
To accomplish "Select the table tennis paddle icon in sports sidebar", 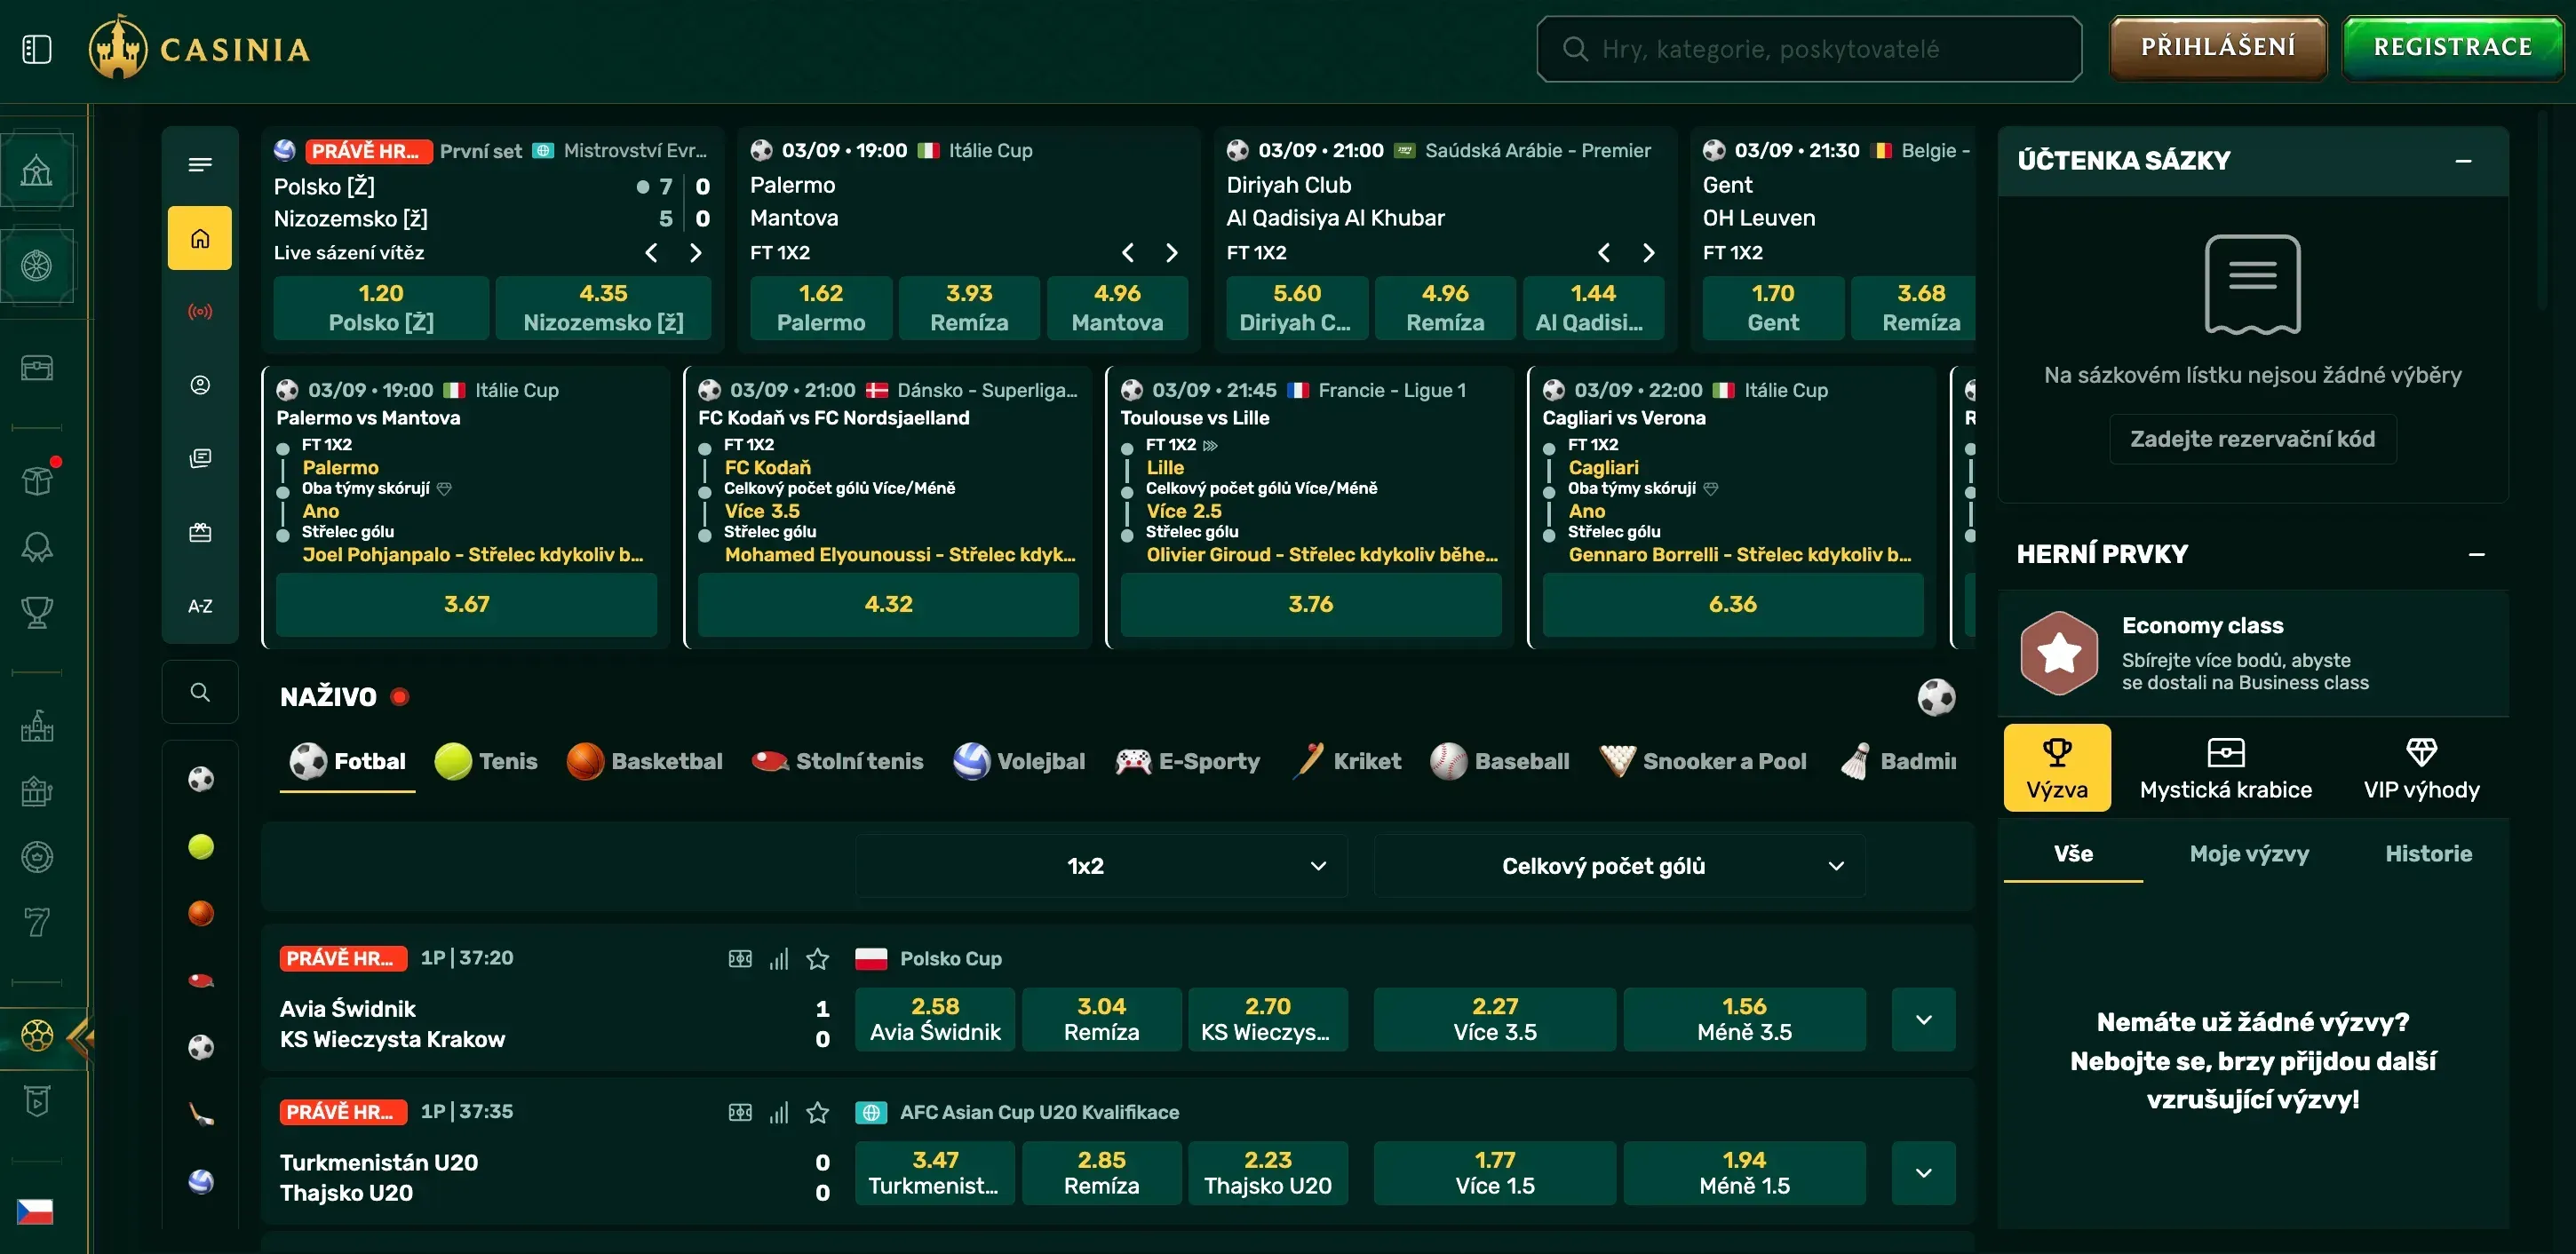I will 201,980.
